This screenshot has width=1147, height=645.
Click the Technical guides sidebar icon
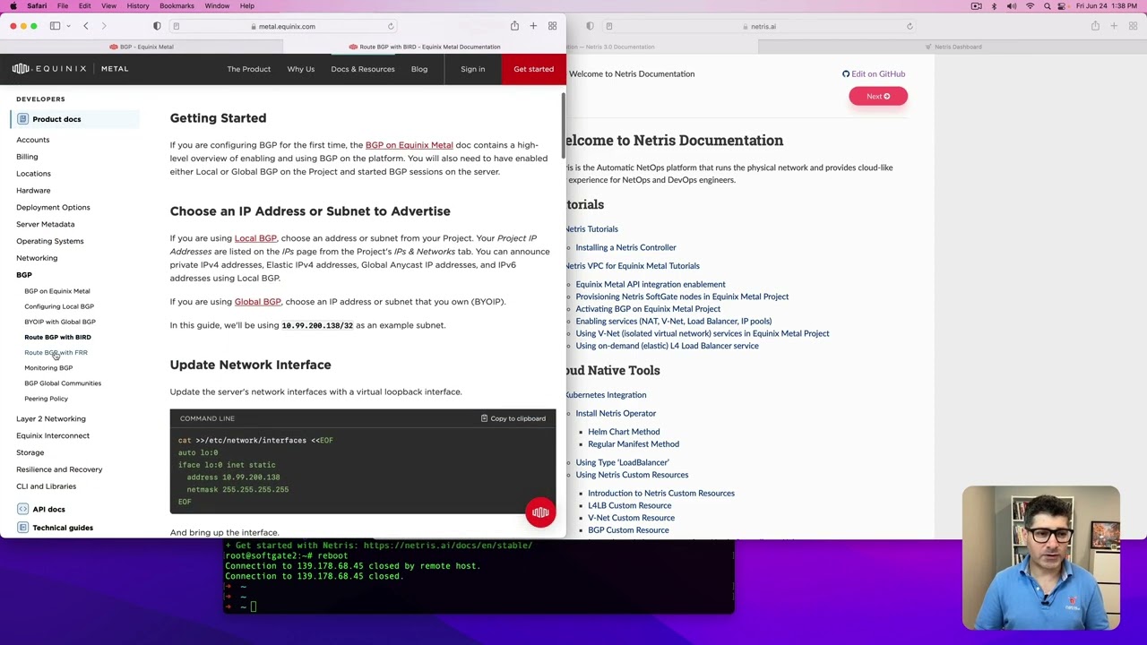(23, 528)
